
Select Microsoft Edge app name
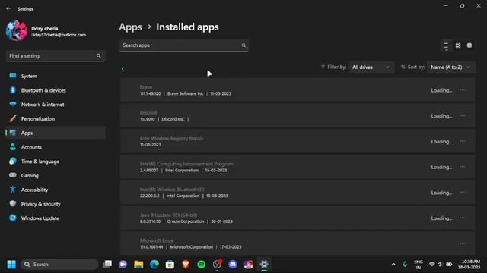(157, 240)
